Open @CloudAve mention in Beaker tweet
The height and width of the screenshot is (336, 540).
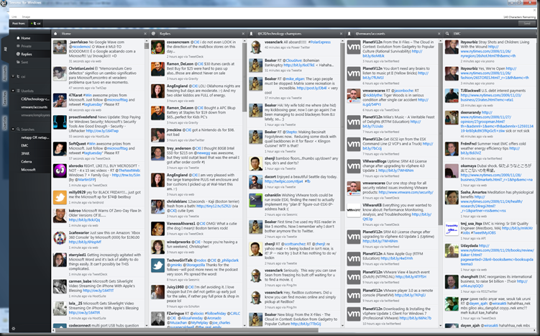coord(293,60)
